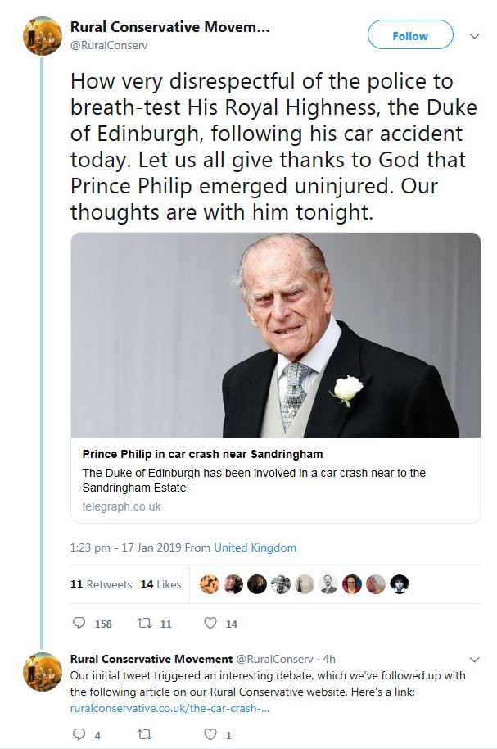Open the Prince Philip car crash headline card
Viewport: 497px width, 749px height.
pos(276,479)
